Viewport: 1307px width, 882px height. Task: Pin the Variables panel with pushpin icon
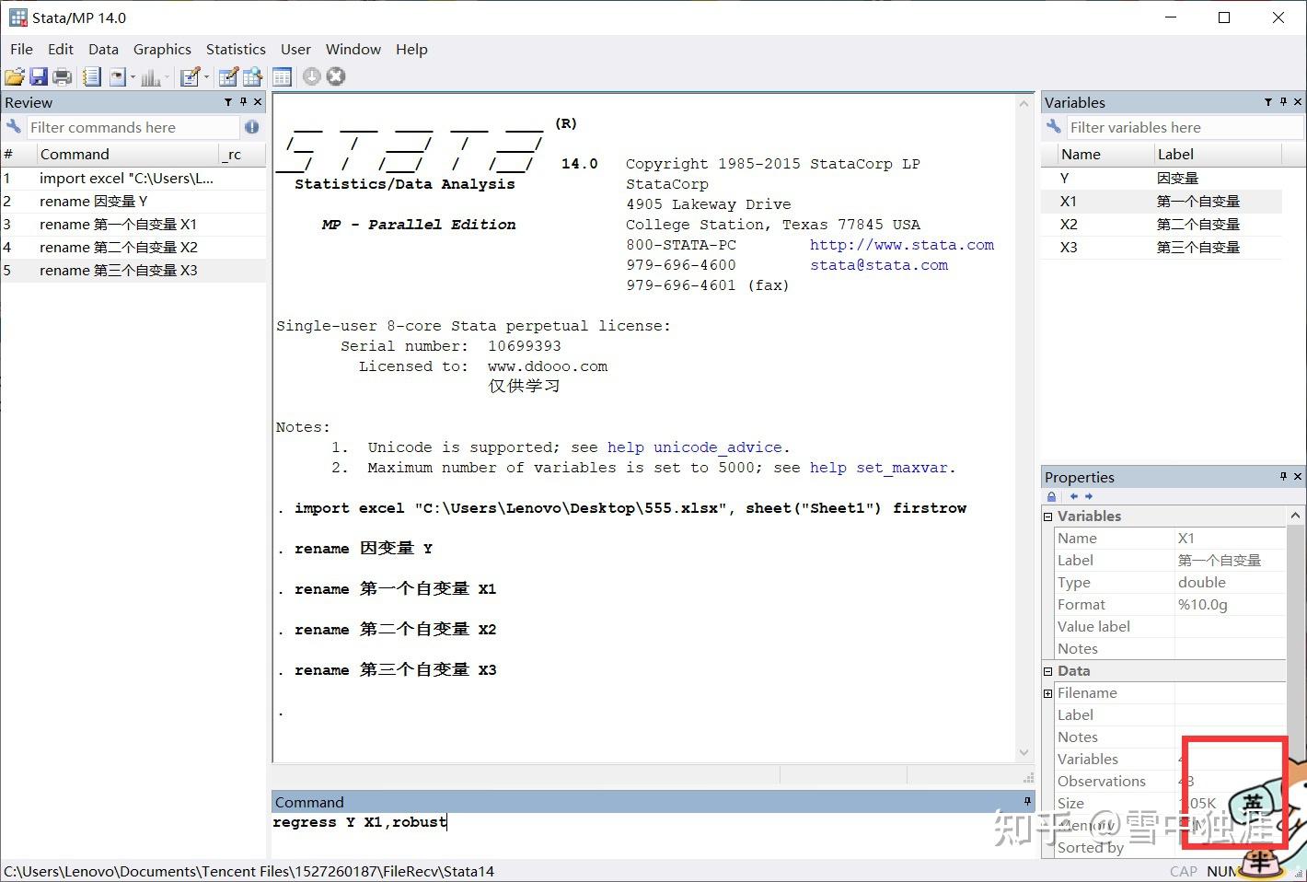coord(1283,102)
